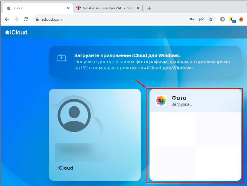Click the banner description text about фотографиям и паролям

tap(152, 65)
